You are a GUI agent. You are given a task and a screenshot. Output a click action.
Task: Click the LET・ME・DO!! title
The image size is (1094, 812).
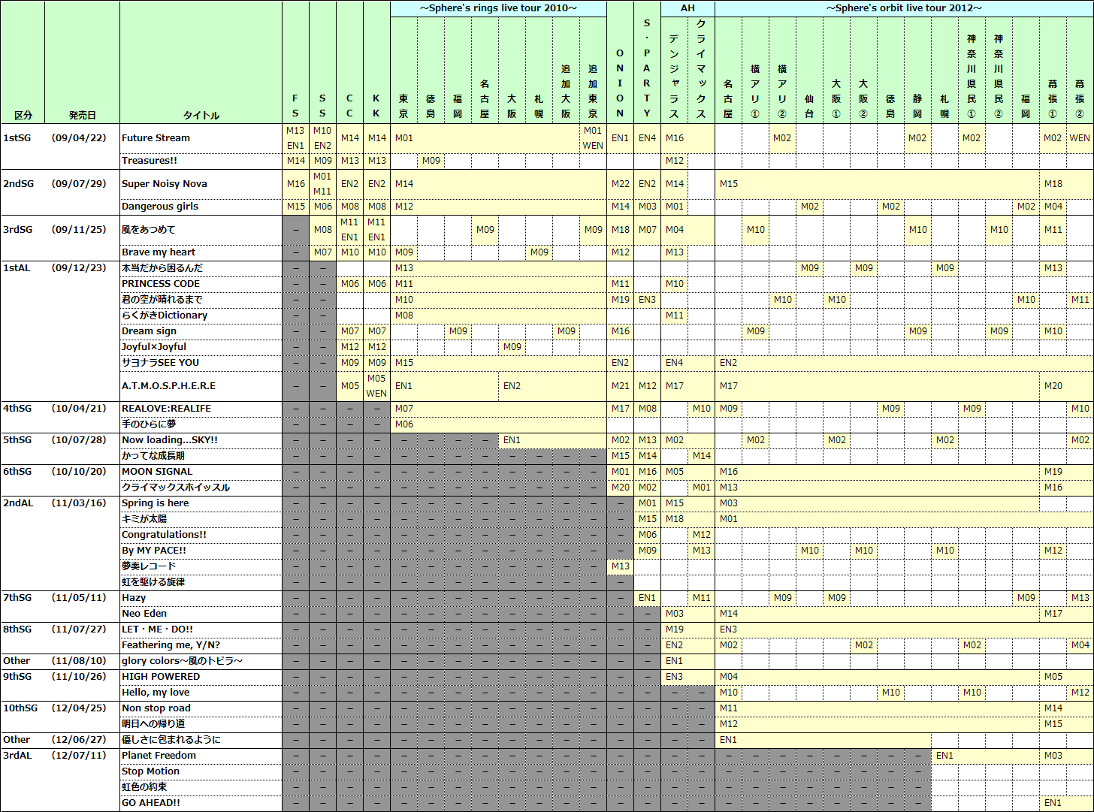pyautogui.click(x=157, y=629)
